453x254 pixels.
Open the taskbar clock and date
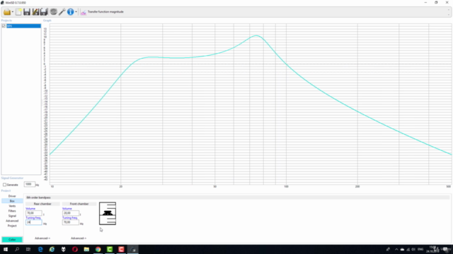pos(432,249)
